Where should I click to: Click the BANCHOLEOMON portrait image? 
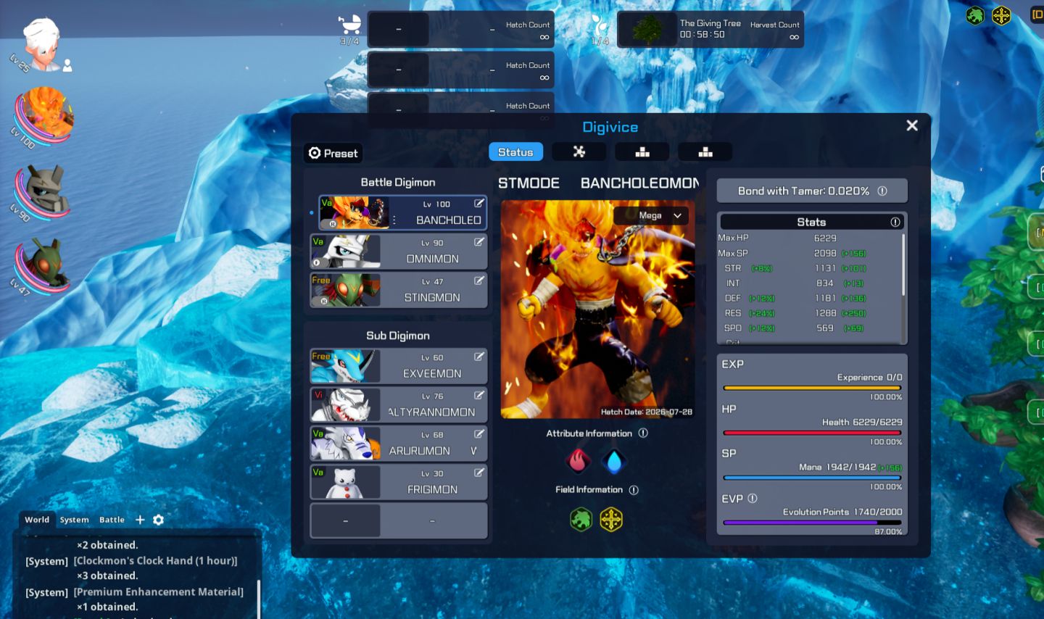click(597, 309)
